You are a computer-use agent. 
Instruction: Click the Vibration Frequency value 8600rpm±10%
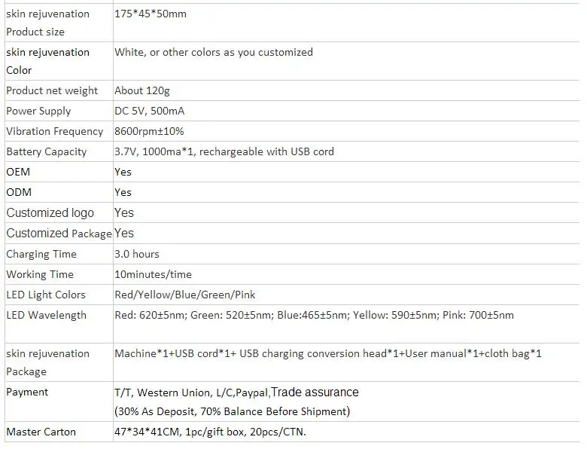pyautogui.click(x=149, y=131)
